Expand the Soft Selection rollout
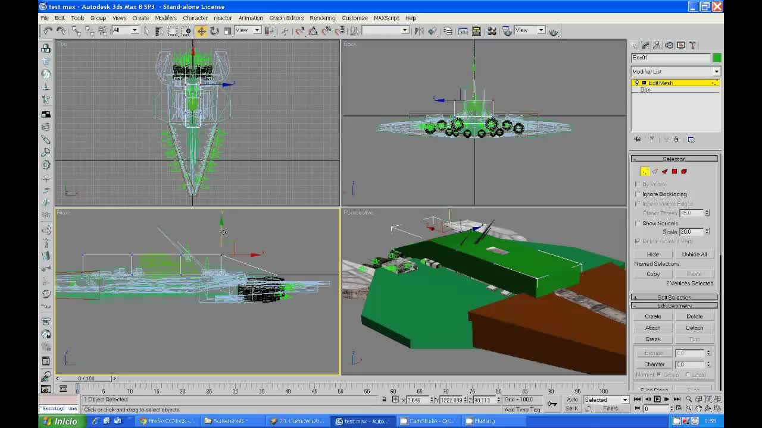 [x=674, y=297]
